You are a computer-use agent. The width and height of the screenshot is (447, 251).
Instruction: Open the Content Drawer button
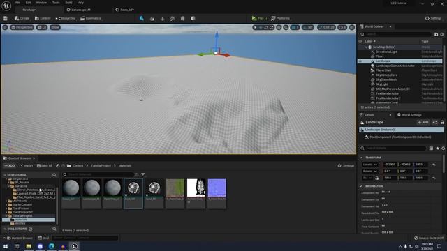pos(20,238)
